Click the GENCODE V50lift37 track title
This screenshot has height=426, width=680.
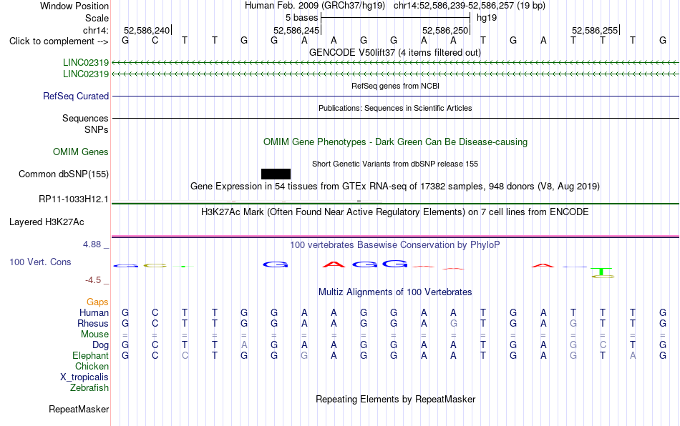pos(395,52)
